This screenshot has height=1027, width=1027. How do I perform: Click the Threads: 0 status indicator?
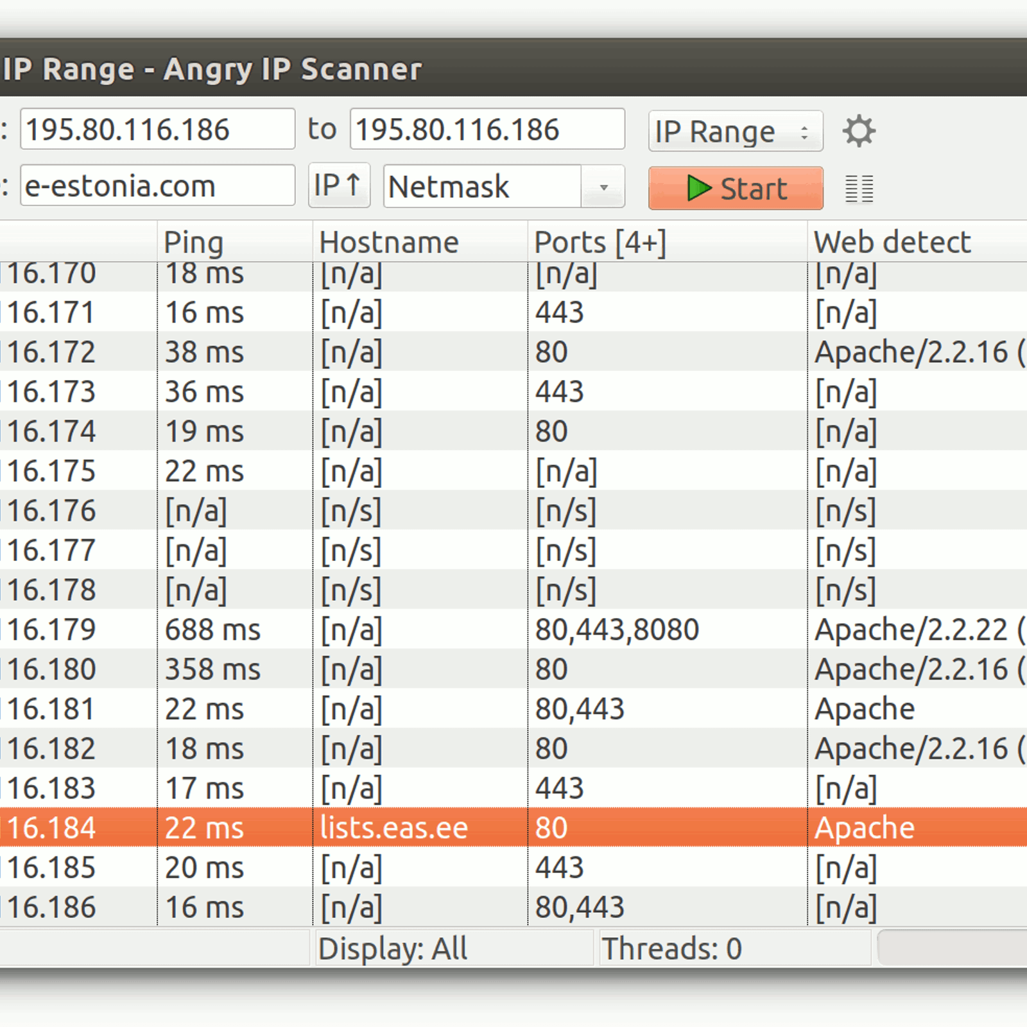671,949
